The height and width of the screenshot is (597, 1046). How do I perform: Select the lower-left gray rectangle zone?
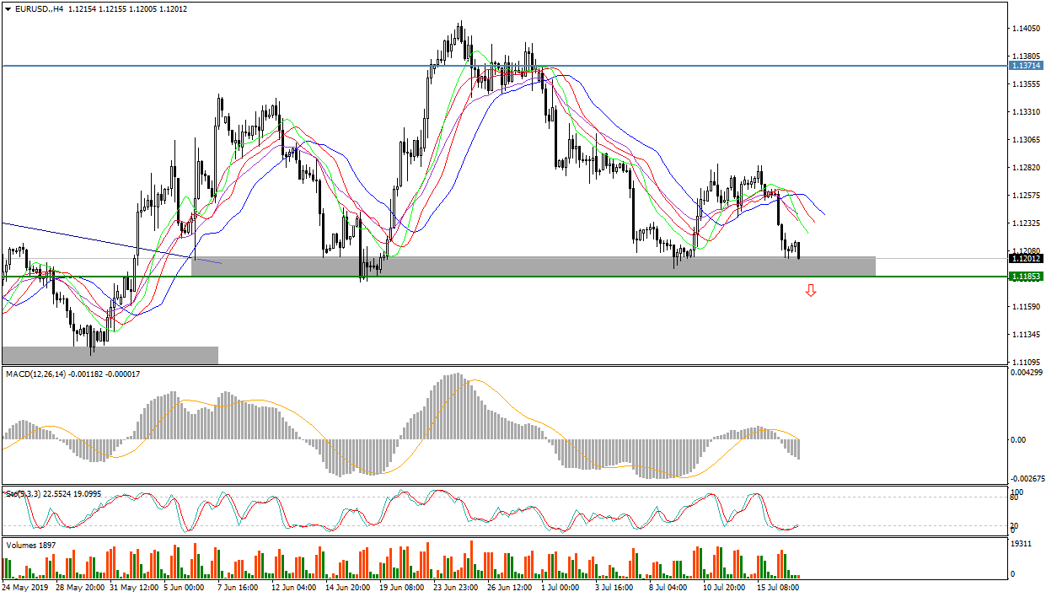click(x=110, y=355)
